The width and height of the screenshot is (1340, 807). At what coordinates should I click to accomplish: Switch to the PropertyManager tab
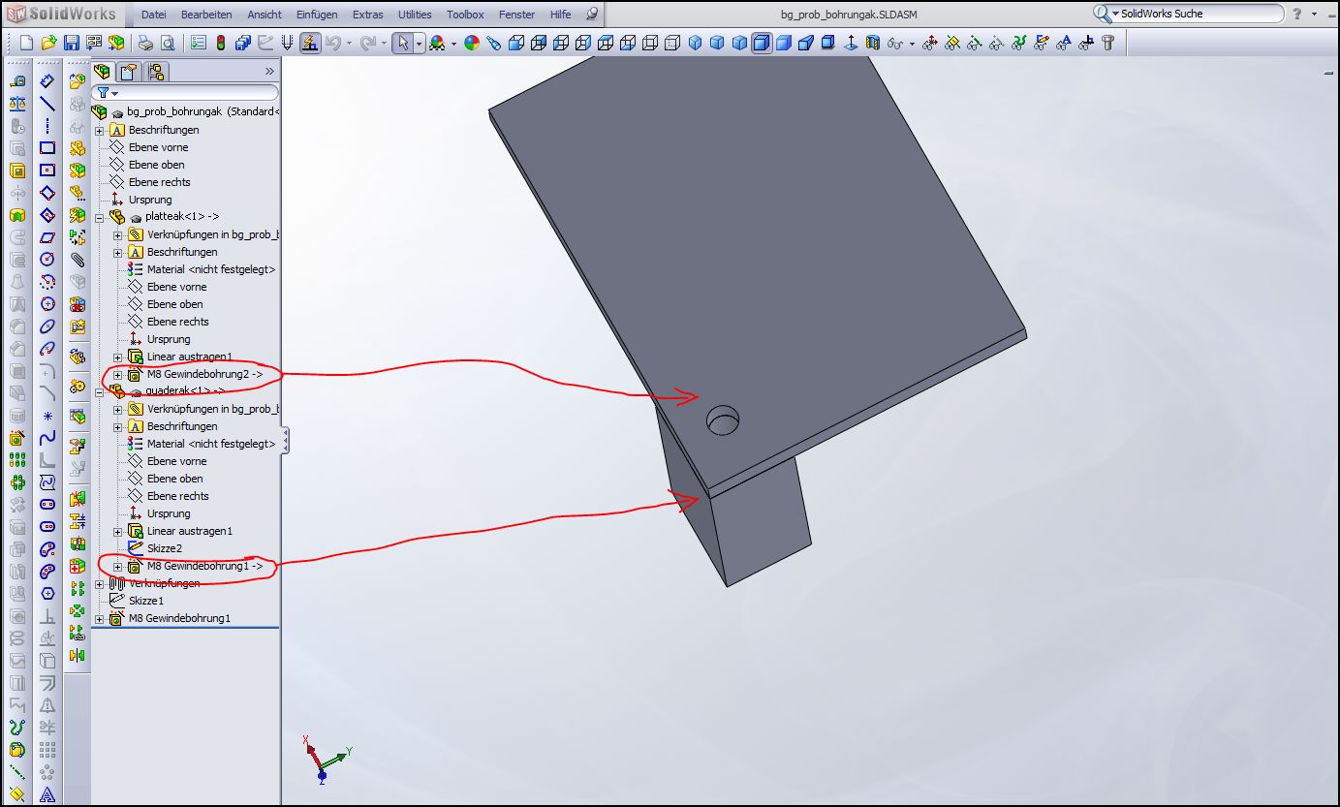tap(129, 72)
